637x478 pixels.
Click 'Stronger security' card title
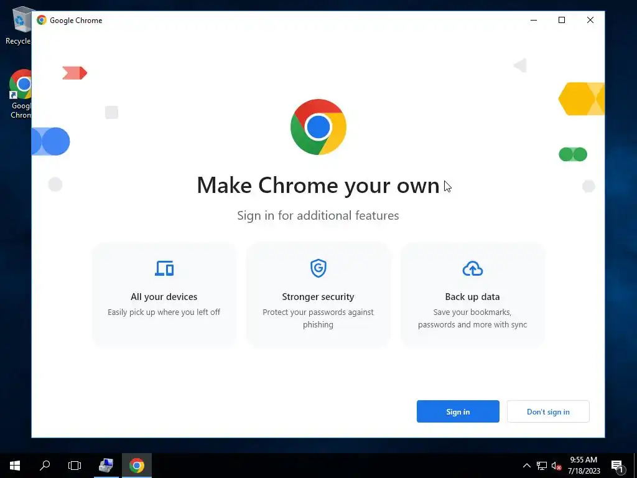click(x=318, y=297)
